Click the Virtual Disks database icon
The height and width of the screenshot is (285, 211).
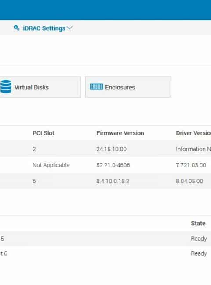click(x=6, y=87)
